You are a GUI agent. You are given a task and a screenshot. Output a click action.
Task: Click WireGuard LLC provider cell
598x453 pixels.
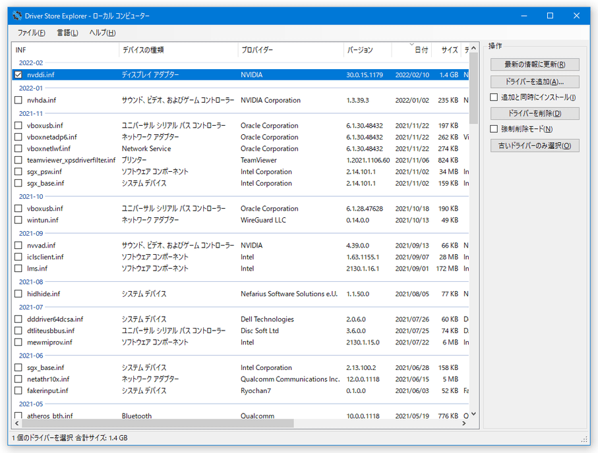263,220
